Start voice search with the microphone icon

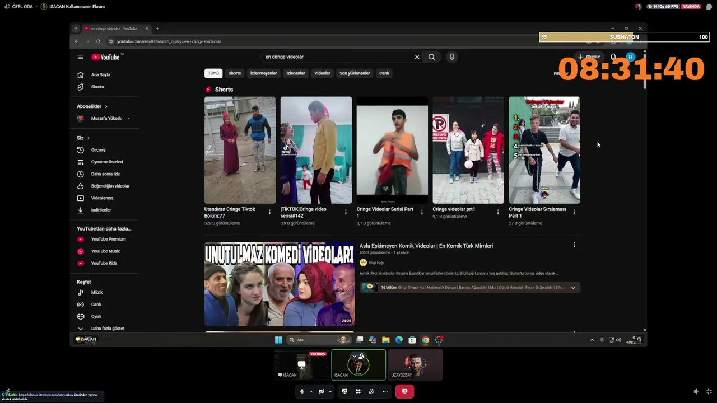point(452,57)
